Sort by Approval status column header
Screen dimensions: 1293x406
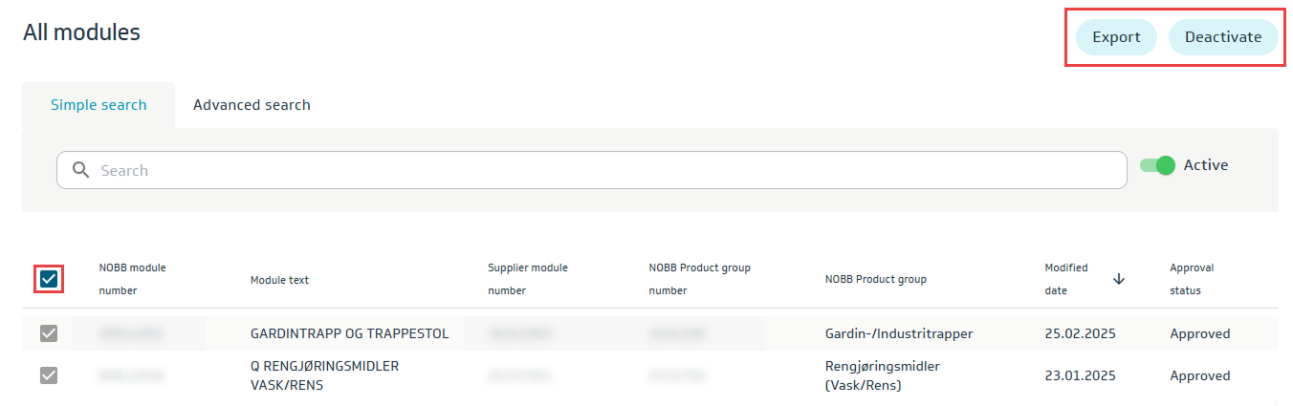point(1191,279)
